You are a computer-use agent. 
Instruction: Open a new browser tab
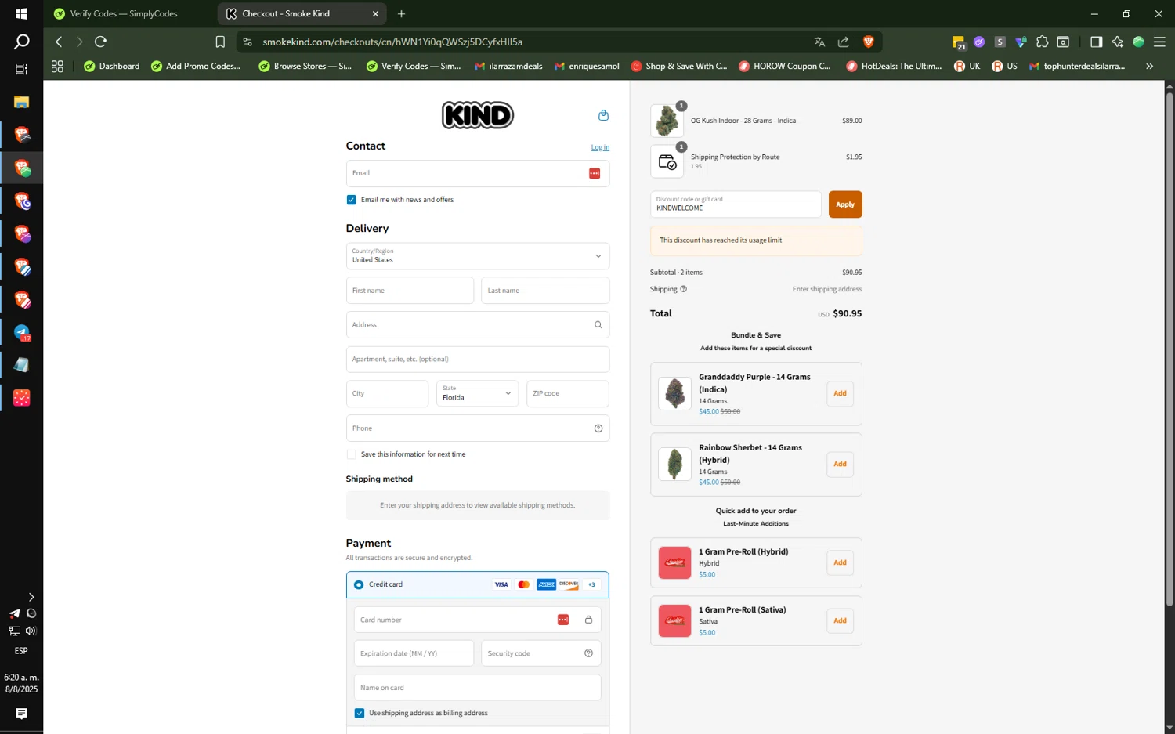401,13
